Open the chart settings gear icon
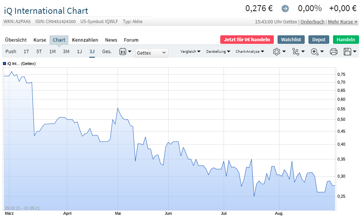The width and height of the screenshot is (362, 217). click(x=276, y=52)
